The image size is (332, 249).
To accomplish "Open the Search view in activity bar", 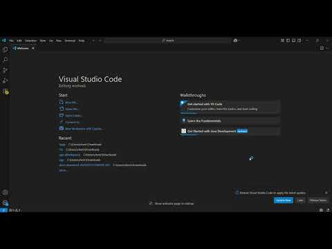I will [x=5, y=59].
